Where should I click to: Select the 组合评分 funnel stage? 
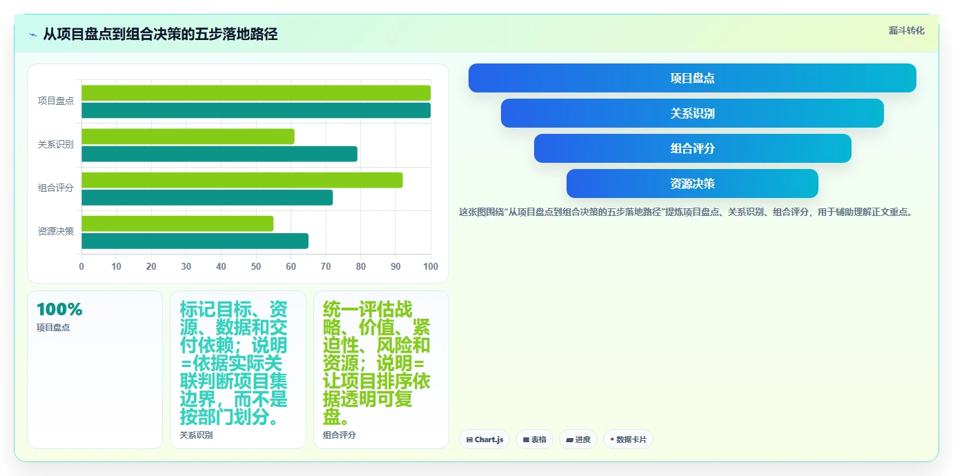tap(692, 148)
